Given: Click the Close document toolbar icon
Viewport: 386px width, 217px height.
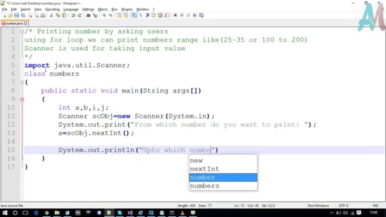Looking at the screenshot, I should tap(30, 15).
